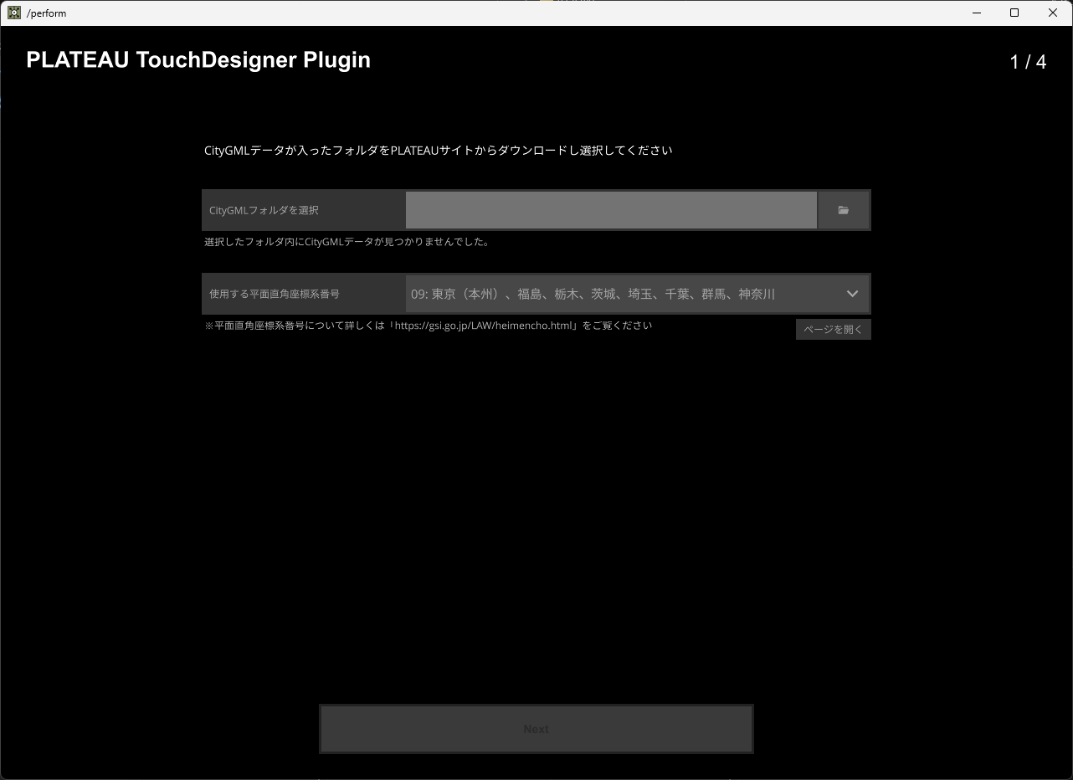The image size is (1073, 780).
Task: Click the ページを開く button
Action: coord(833,329)
